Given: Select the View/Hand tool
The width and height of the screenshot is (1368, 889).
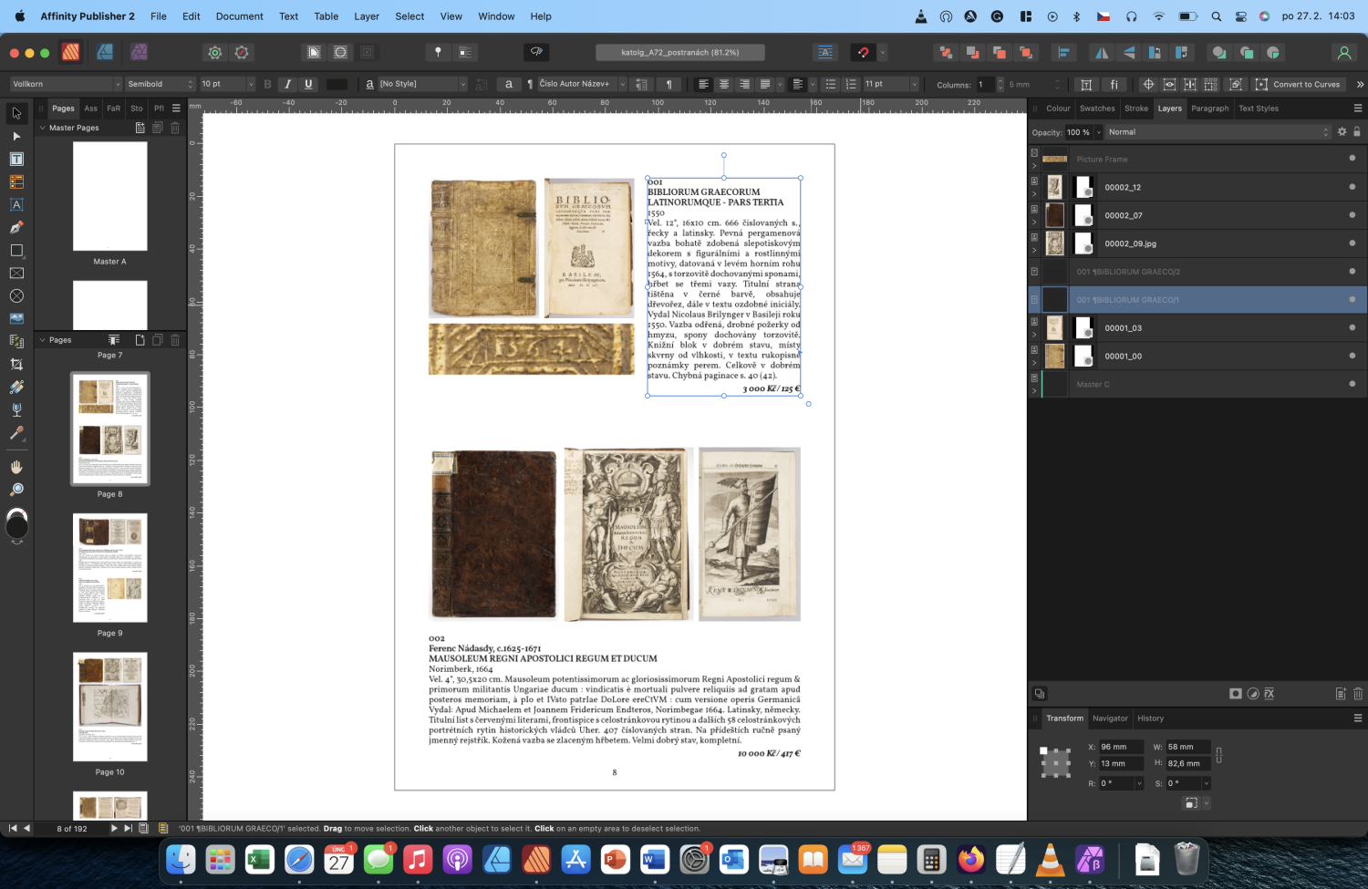Looking at the screenshot, I should pos(16,467).
